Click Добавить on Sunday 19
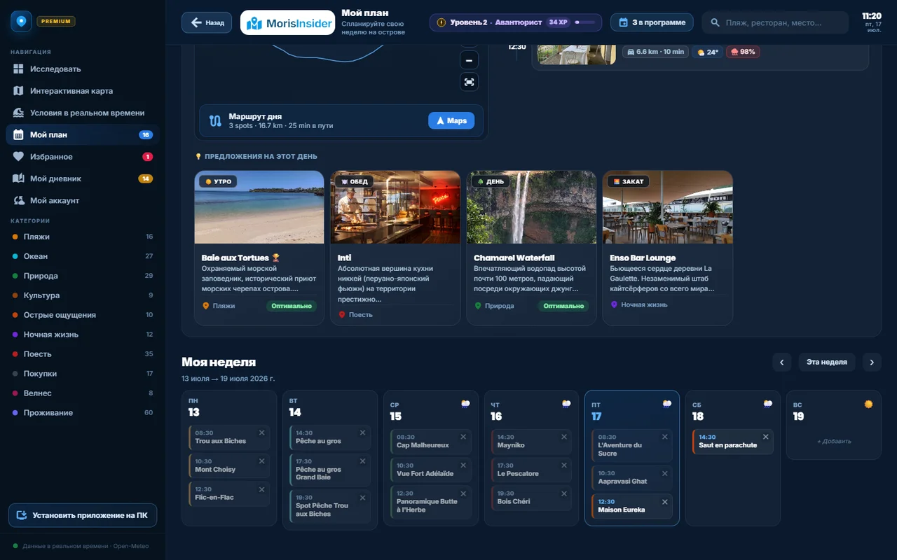The width and height of the screenshot is (897, 560). 834,441
